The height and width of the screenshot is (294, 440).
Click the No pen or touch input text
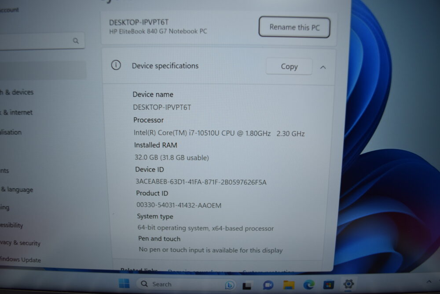coord(210,250)
